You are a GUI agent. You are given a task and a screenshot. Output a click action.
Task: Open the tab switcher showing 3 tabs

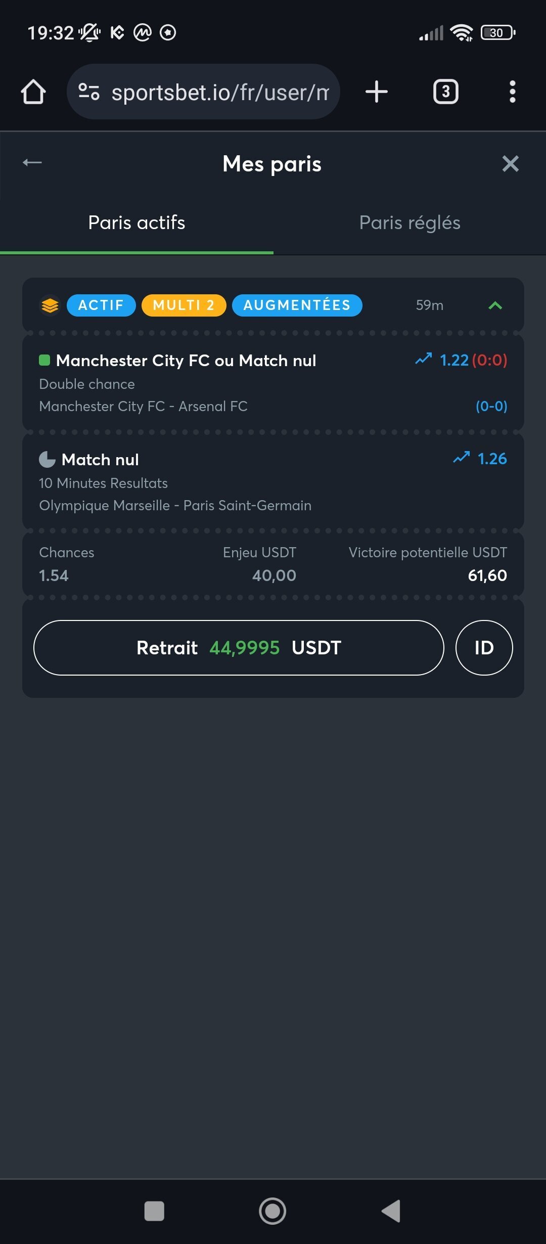click(446, 92)
